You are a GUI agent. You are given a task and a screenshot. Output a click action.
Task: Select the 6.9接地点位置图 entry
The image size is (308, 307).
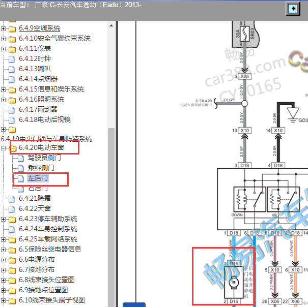(43, 290)
